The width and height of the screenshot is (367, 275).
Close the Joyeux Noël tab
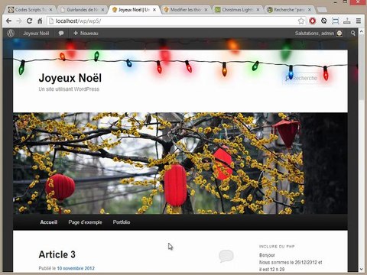[x=154, y=10]
